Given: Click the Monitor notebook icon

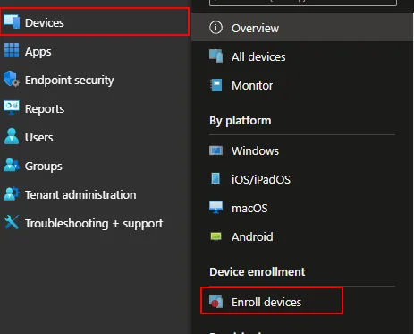Looking at the screenshot, I should tap(215, 85).
